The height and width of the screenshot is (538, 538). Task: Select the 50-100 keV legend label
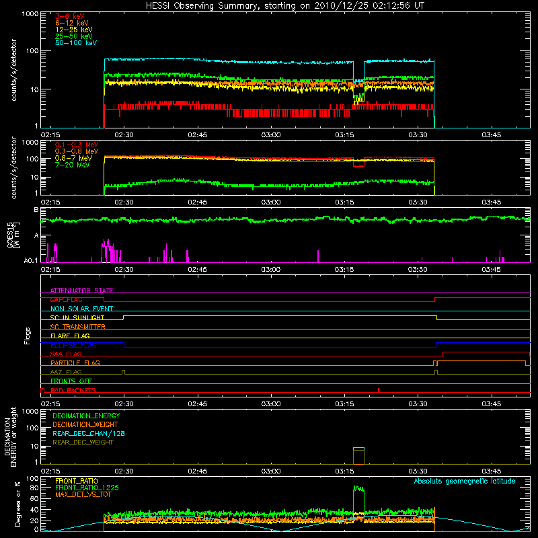pos(76,43)
